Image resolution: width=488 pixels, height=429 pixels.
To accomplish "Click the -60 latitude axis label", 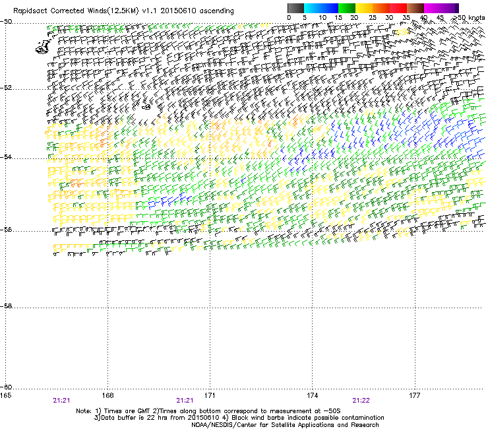I will pyautogui.click(x=6, y=387).
